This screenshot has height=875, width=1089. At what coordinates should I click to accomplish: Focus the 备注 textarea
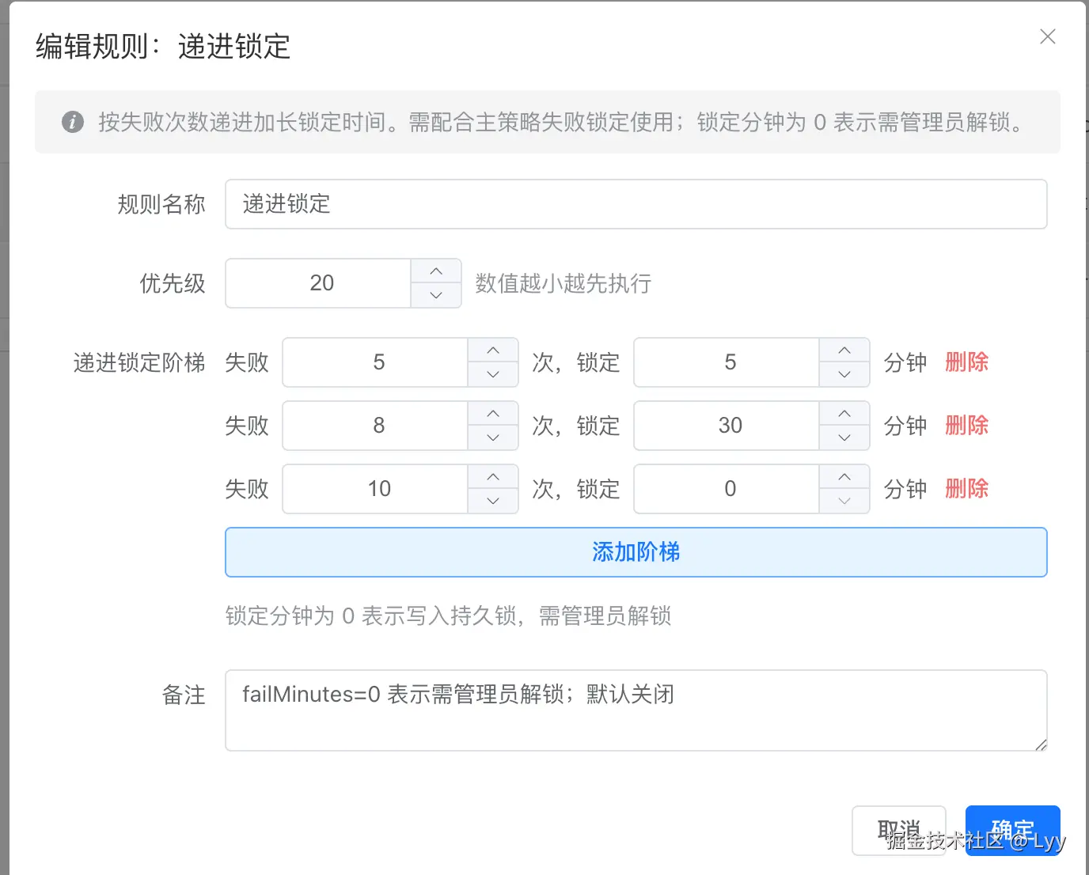tap(636, 710)
